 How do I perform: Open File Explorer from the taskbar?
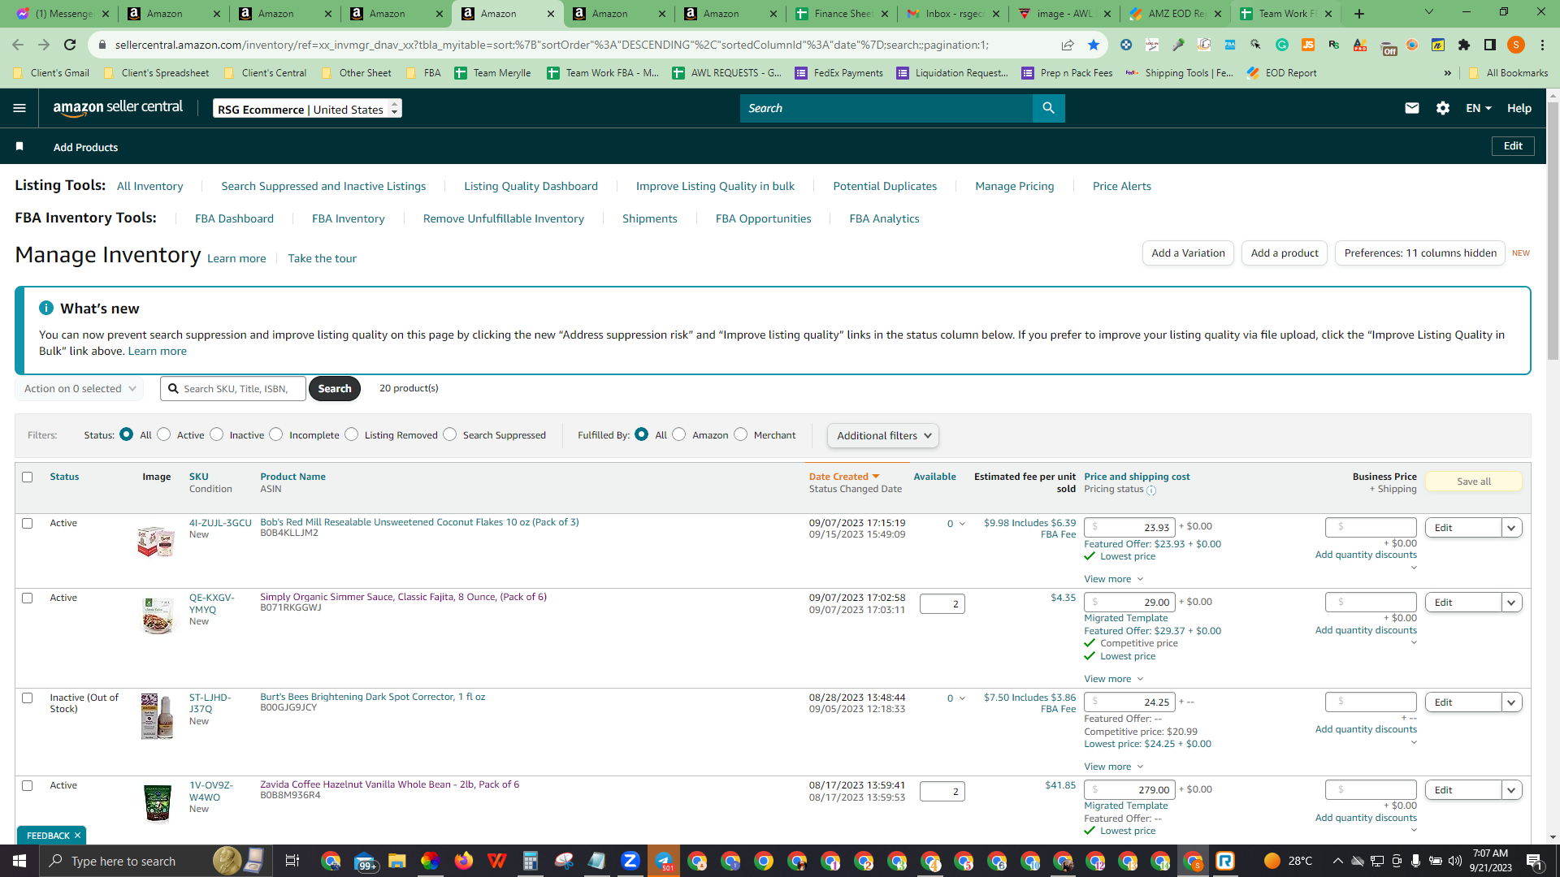pyautogui.click(x=396, y=861)
